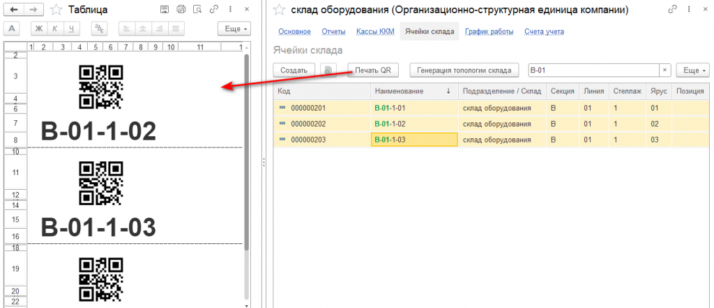Clear the search field with x
Screen dimensions: 714x308
coord(664,70)
